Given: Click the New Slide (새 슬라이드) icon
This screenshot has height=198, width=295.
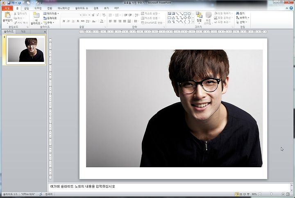Looking at the screenshot, I should click(36, 15).
